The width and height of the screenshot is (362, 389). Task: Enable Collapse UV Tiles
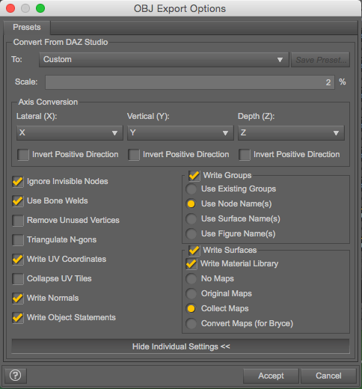(x=18, y=279)
